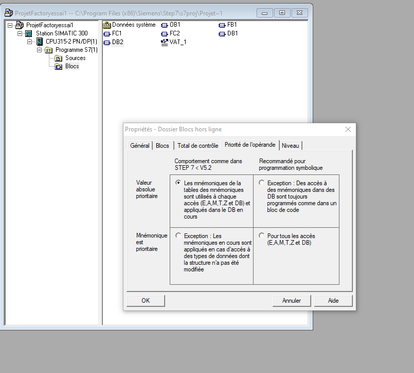Select Sources in the project tree
414x373 pixels.
coord(75,58)
